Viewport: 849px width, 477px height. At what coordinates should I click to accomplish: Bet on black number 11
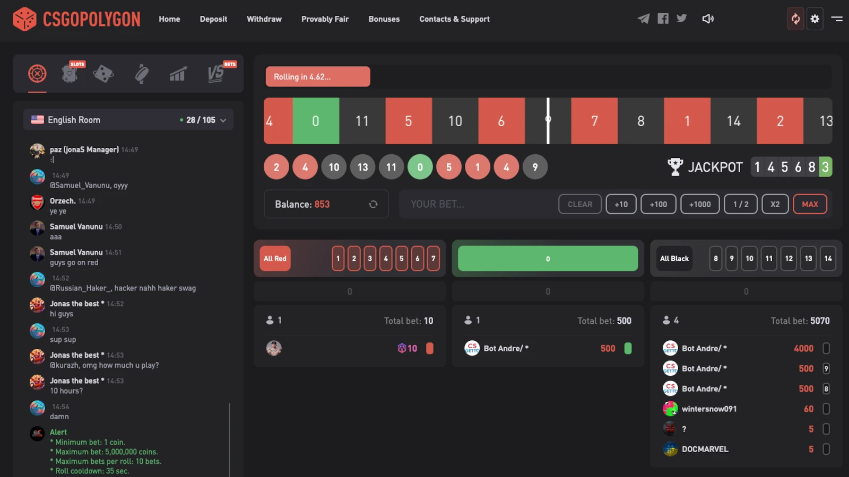point(769,259)
